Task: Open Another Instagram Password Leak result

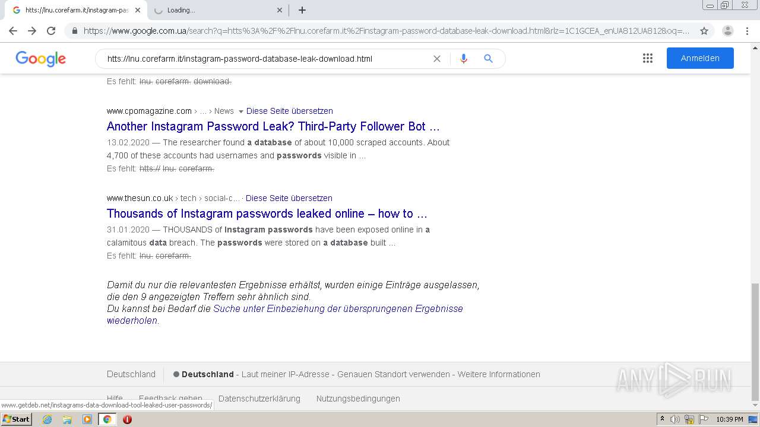Action: click(x=273, y=126)
